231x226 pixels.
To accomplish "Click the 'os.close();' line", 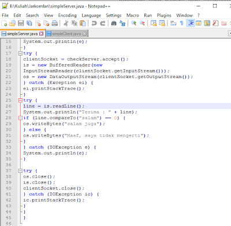I will pos(39,177).
